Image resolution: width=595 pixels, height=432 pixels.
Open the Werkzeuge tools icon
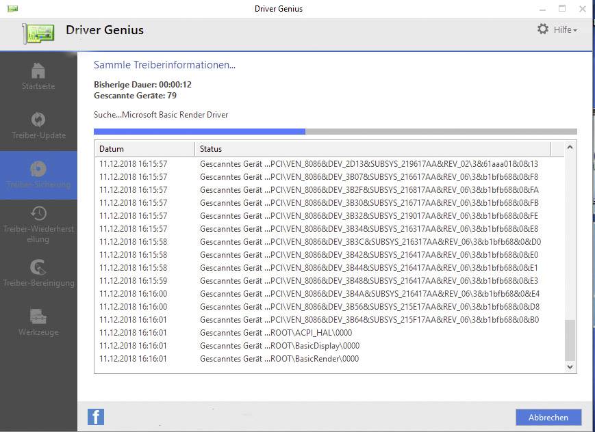(x=38, y=314)
